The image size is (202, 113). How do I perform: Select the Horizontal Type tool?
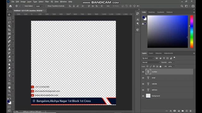(9, 76)
